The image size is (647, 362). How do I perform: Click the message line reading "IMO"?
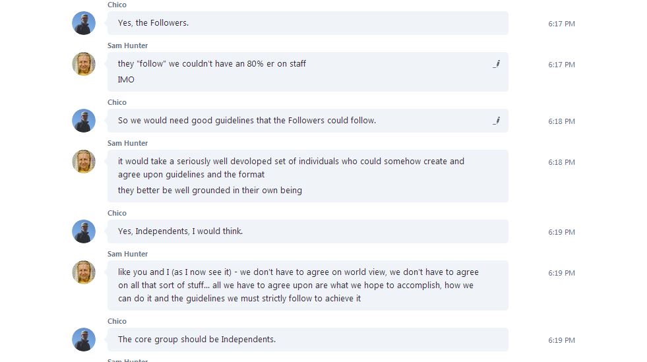click(x=126, y=80)
